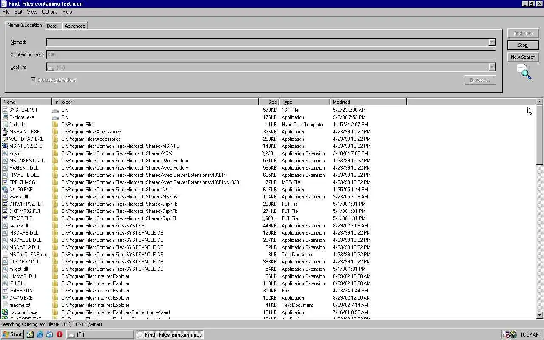Click the scheduler tray icon
This screenshot has height=340, width=544.
[x=506, y=334]
